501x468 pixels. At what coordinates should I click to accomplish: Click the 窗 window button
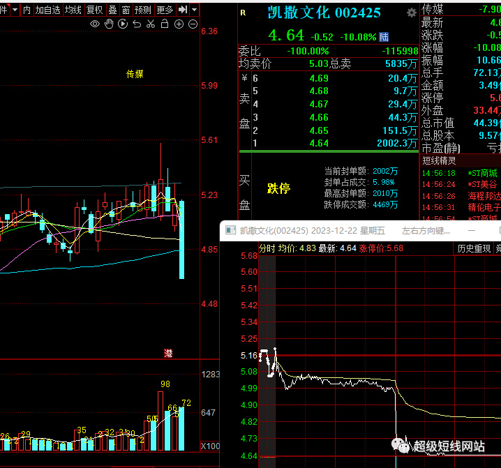(126, 10)
